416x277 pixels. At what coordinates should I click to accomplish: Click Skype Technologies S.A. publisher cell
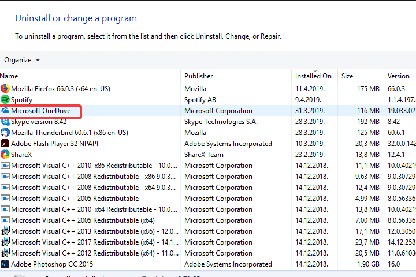(221, 122)
